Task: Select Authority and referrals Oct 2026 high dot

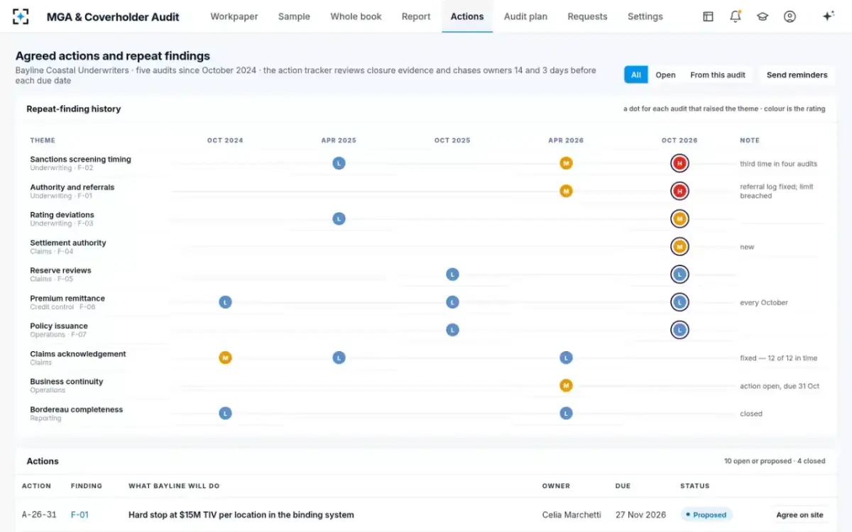Action: [x=679, y=191]
